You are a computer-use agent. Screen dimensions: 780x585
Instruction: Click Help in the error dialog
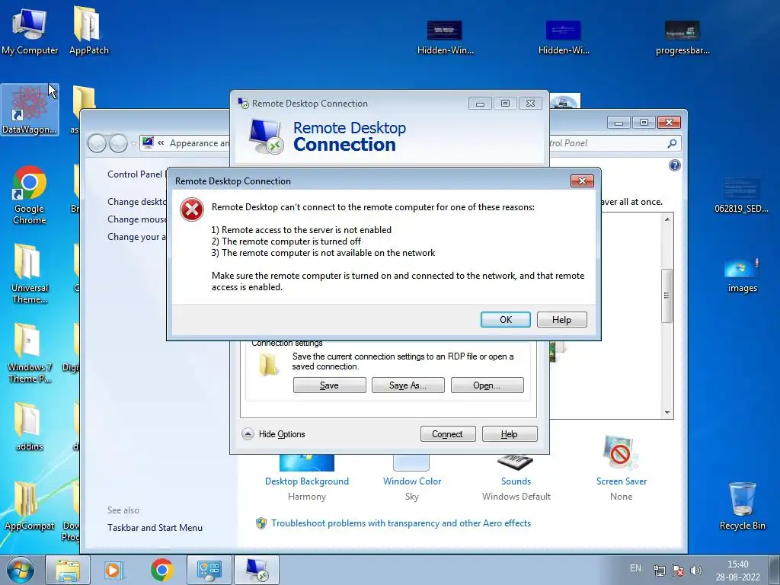[561, 319]
